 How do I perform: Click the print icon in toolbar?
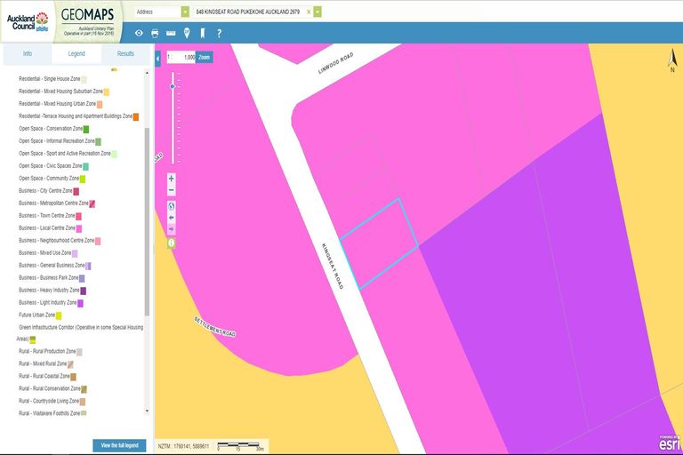[x=155, y=33]
